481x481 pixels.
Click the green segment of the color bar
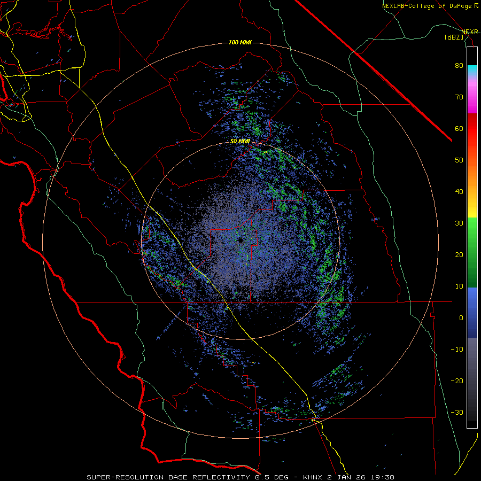[x=472, y=252]
